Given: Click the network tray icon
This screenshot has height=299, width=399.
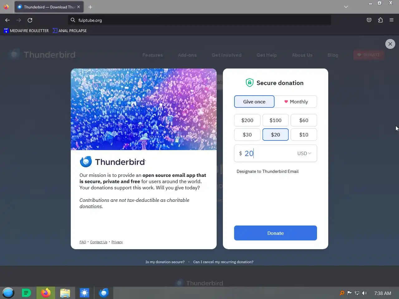Looking at the screenshot, I should click(357, 293).
